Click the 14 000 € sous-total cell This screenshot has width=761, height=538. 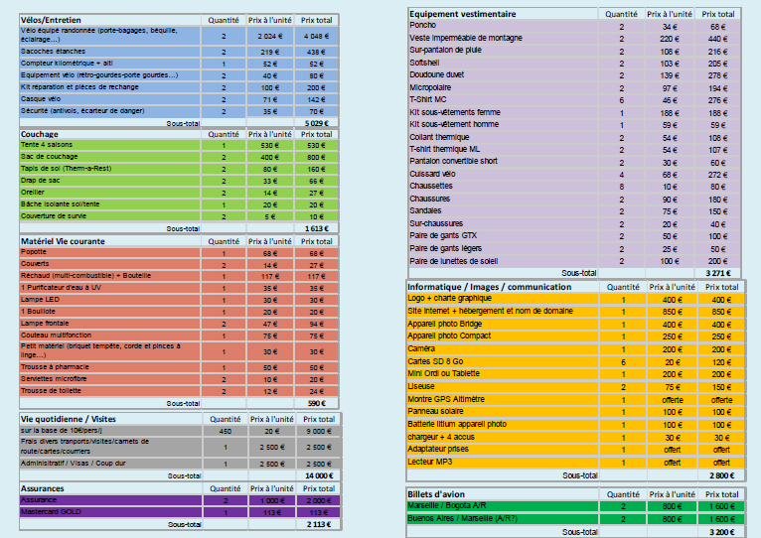(x=319, y=475)
